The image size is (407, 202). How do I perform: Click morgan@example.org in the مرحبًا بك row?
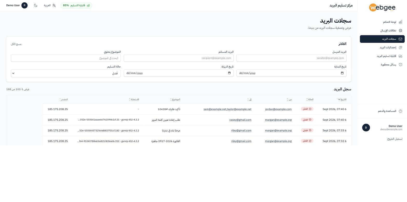pos(278,131)
